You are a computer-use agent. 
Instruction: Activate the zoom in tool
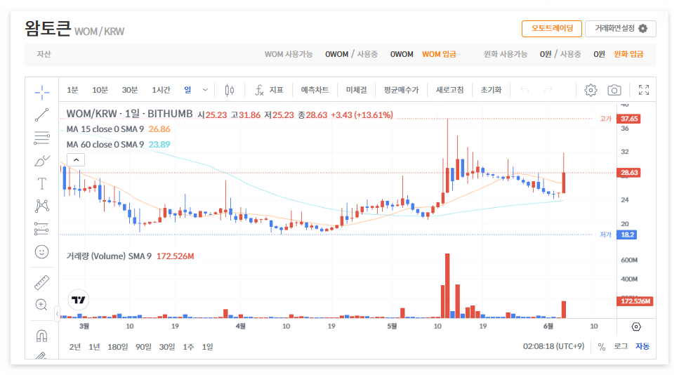[x=41, y=305]
